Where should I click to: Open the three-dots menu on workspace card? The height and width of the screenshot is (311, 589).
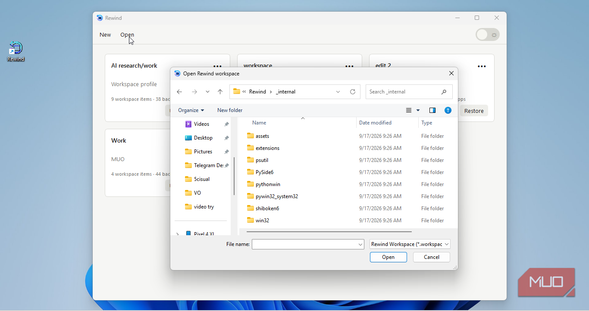tap(349, 66)
